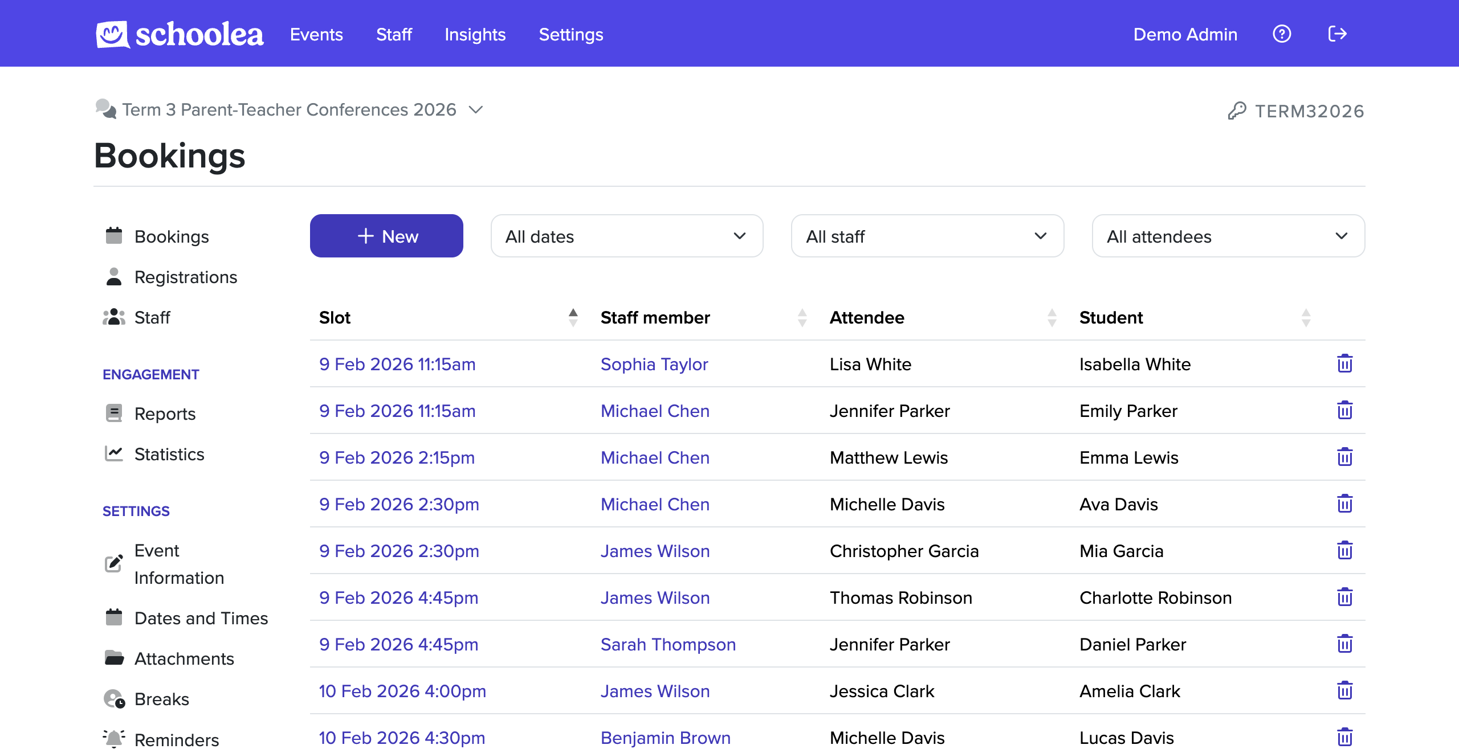The height and width of the screenshot is (753, 1459).
Task: Open Reports under Engagement
Action: pos(165,414)
